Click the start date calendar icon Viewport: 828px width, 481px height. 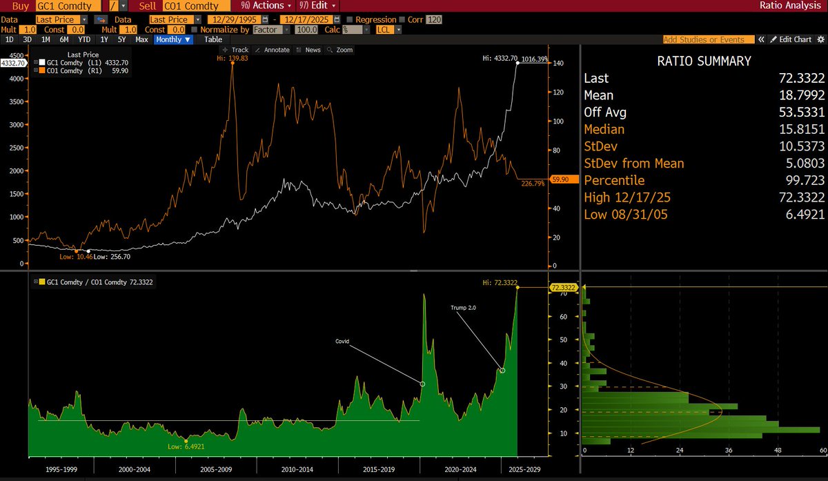(264, 20)
